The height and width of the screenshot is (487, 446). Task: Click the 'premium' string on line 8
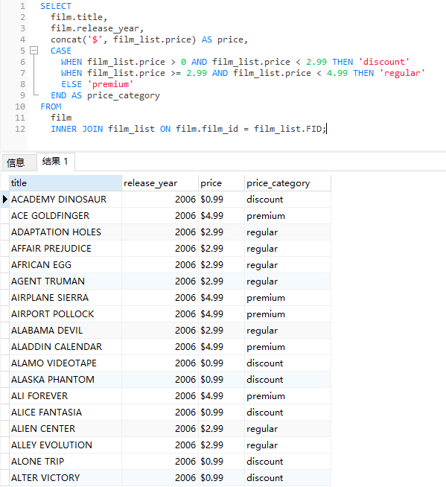[x=110, y=84]
